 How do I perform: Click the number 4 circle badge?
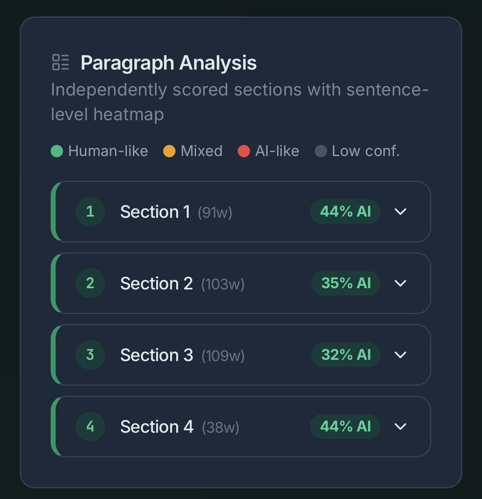click(x=90, y=427)
